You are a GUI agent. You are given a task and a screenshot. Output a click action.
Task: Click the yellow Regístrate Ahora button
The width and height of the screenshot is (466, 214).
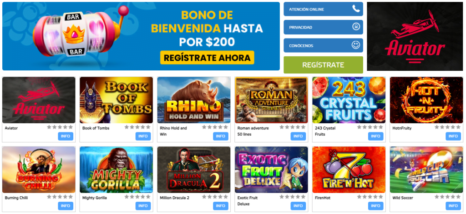click(207, 58)
